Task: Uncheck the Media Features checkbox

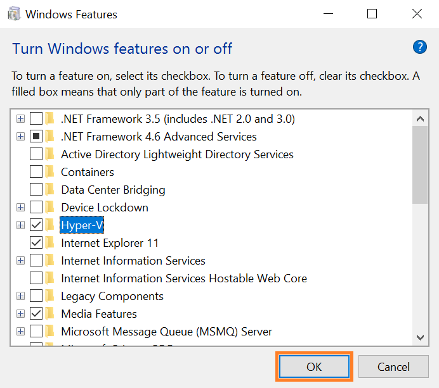Action: coord(36,314)
